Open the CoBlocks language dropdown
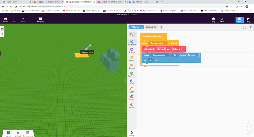254x137 pixels. point(136,27)
